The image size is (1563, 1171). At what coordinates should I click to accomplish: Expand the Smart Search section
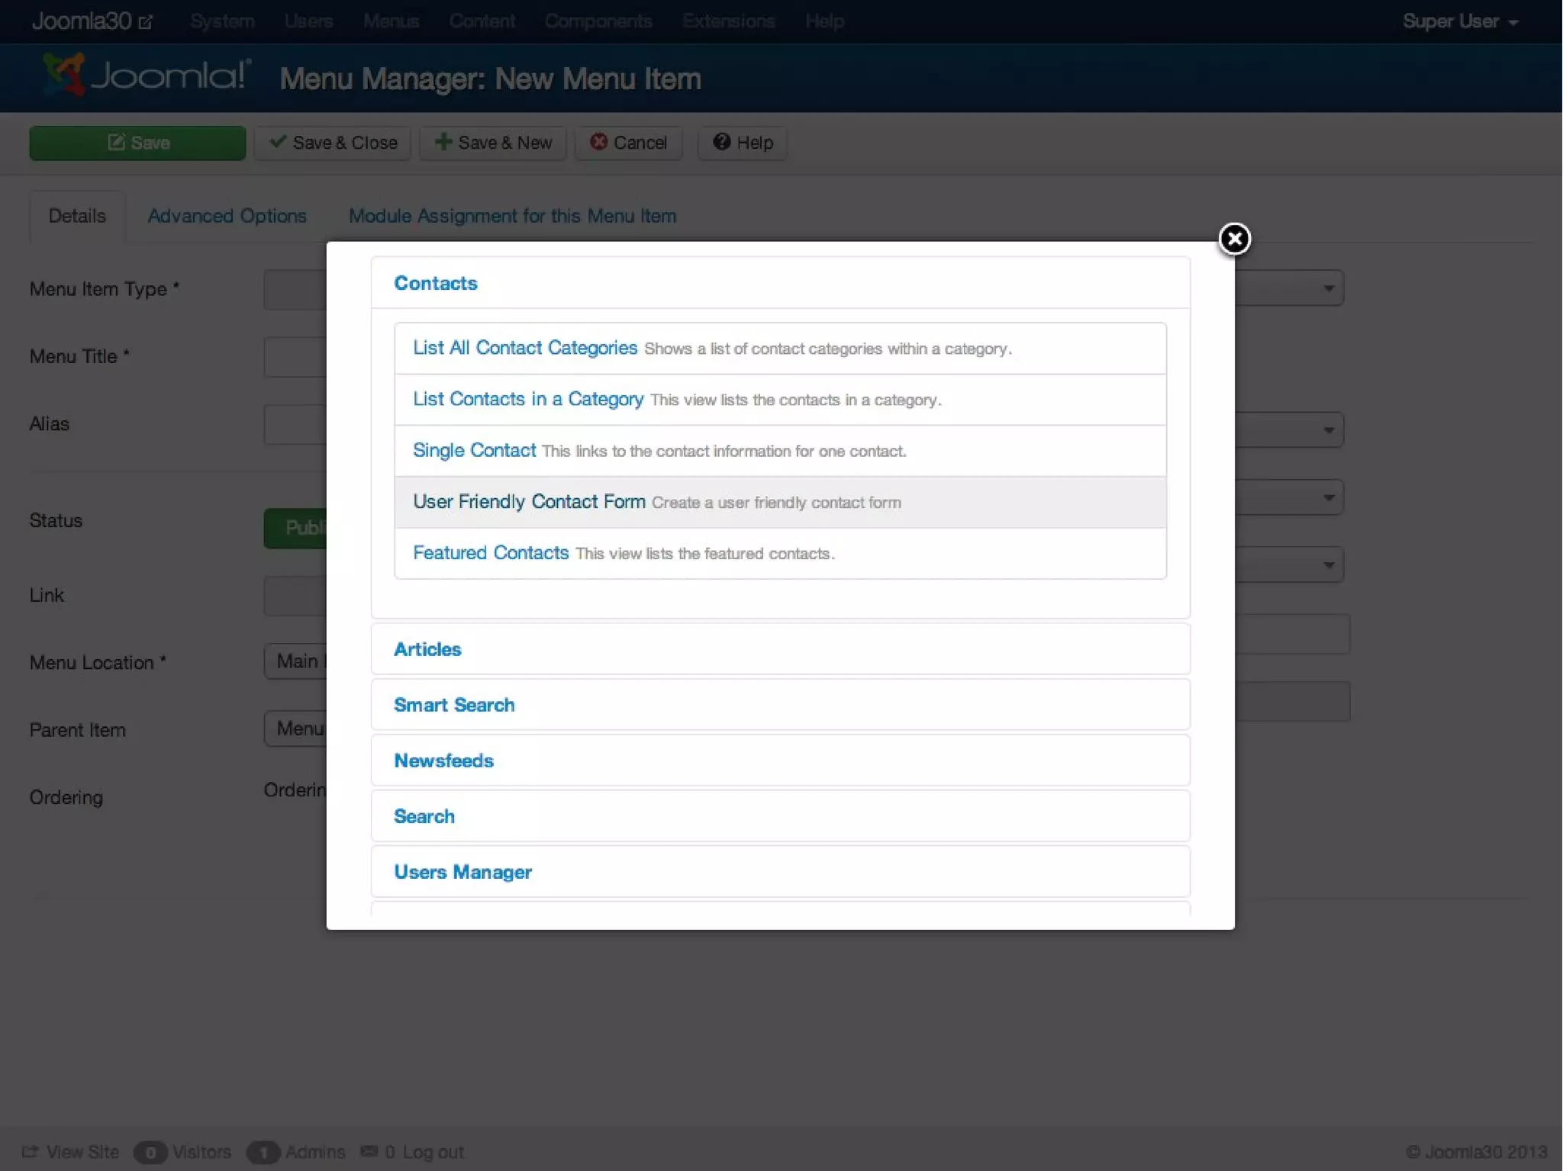(x=453, y=705)
